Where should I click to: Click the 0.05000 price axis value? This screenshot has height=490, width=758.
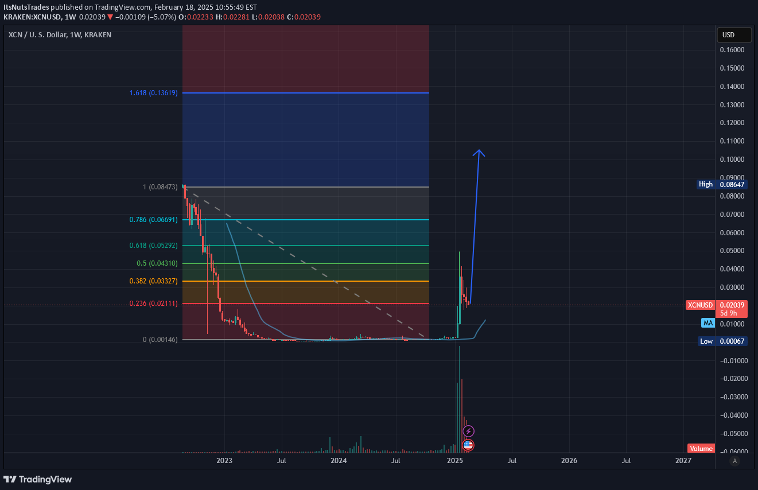(732, 251)
